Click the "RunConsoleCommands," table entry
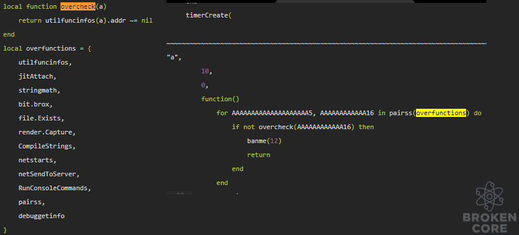The height and width of the screenshot is (235, 519). point(55,188)
